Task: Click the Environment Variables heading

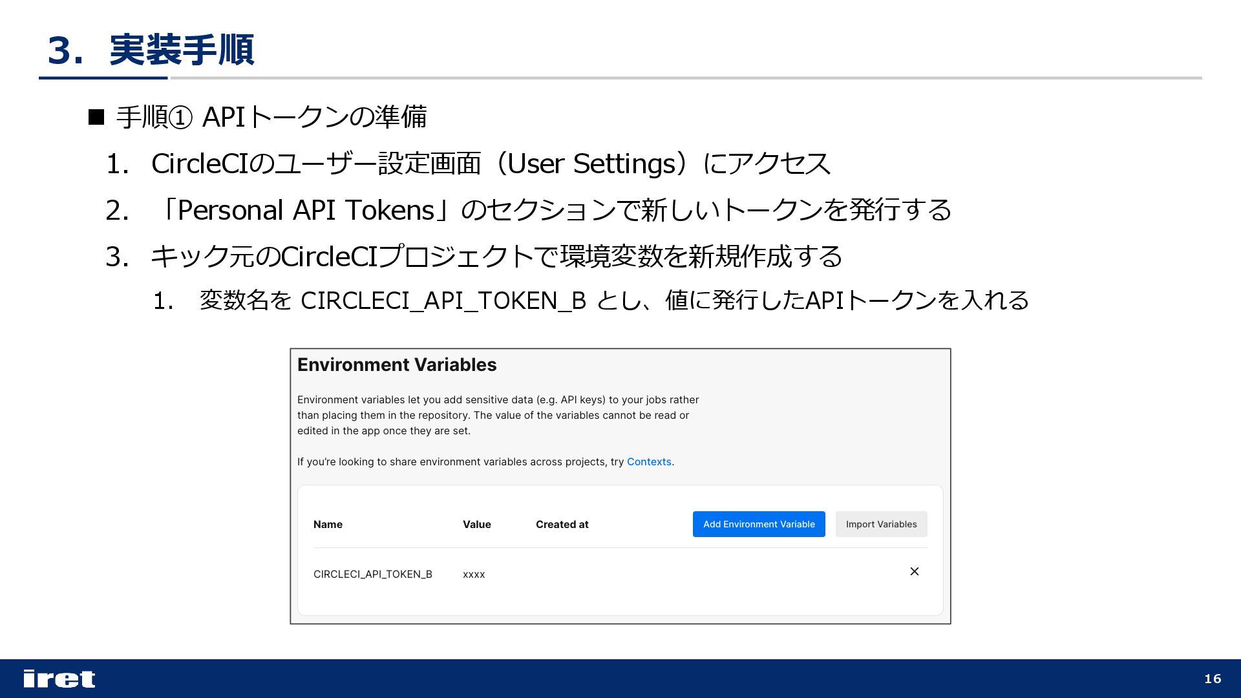Action: pos(396,365)
